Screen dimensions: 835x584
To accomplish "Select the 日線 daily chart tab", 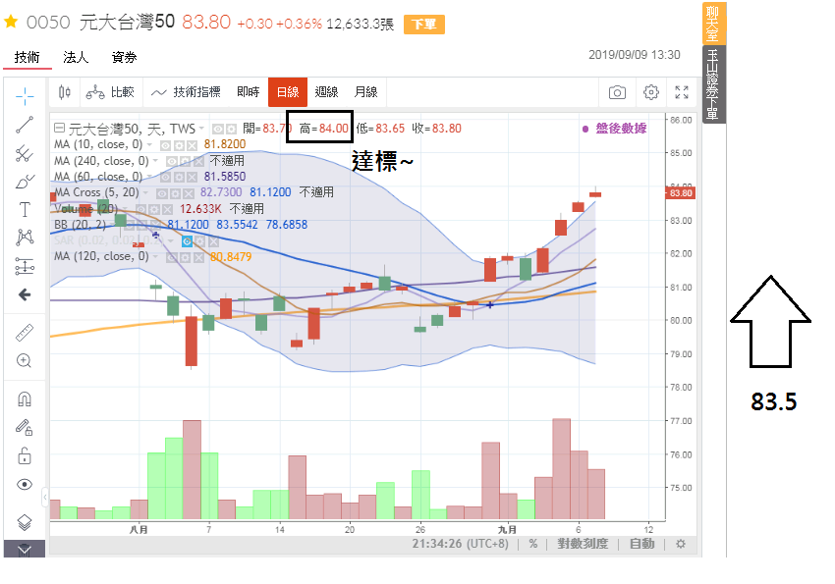I will point(288,92).
